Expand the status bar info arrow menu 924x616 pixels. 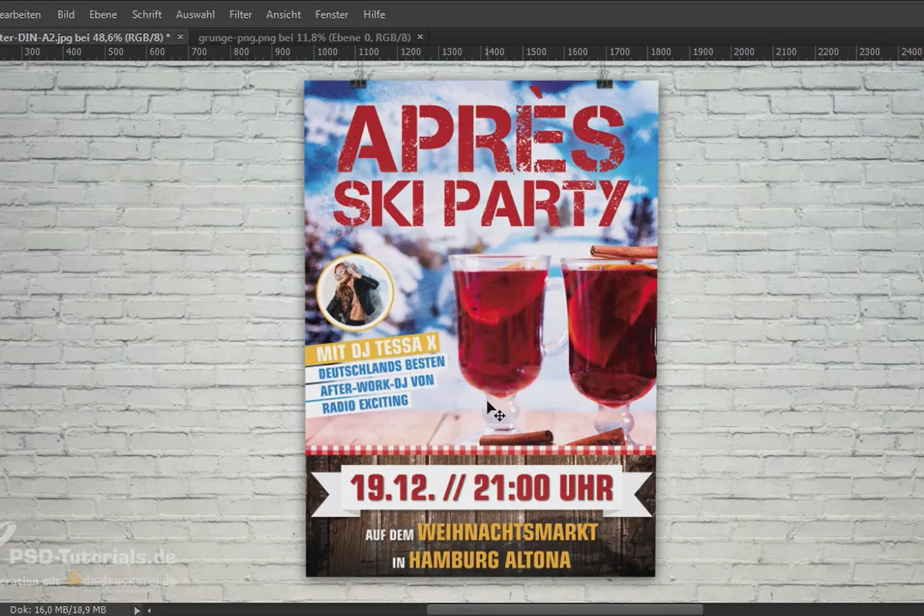point(138,610)
